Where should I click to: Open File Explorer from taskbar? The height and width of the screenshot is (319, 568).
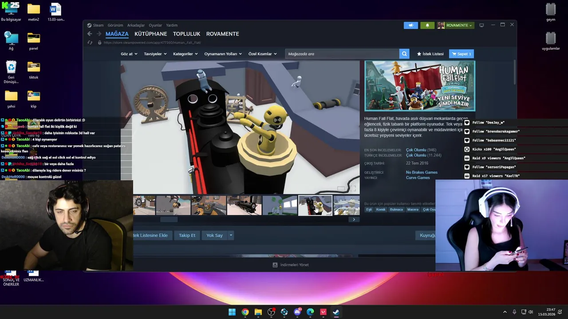[x=258, y=312]
